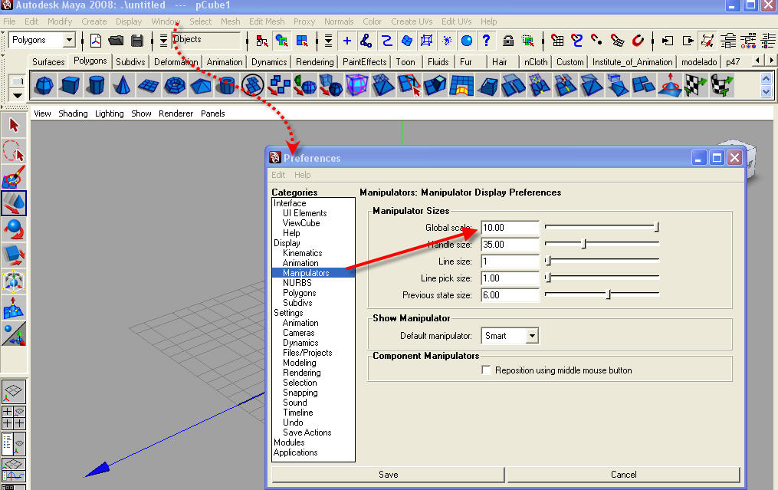Image resolution: width=778 pixels, height=490 pixels.
Task: Click the Line size value field
Action: click(510, 261)
